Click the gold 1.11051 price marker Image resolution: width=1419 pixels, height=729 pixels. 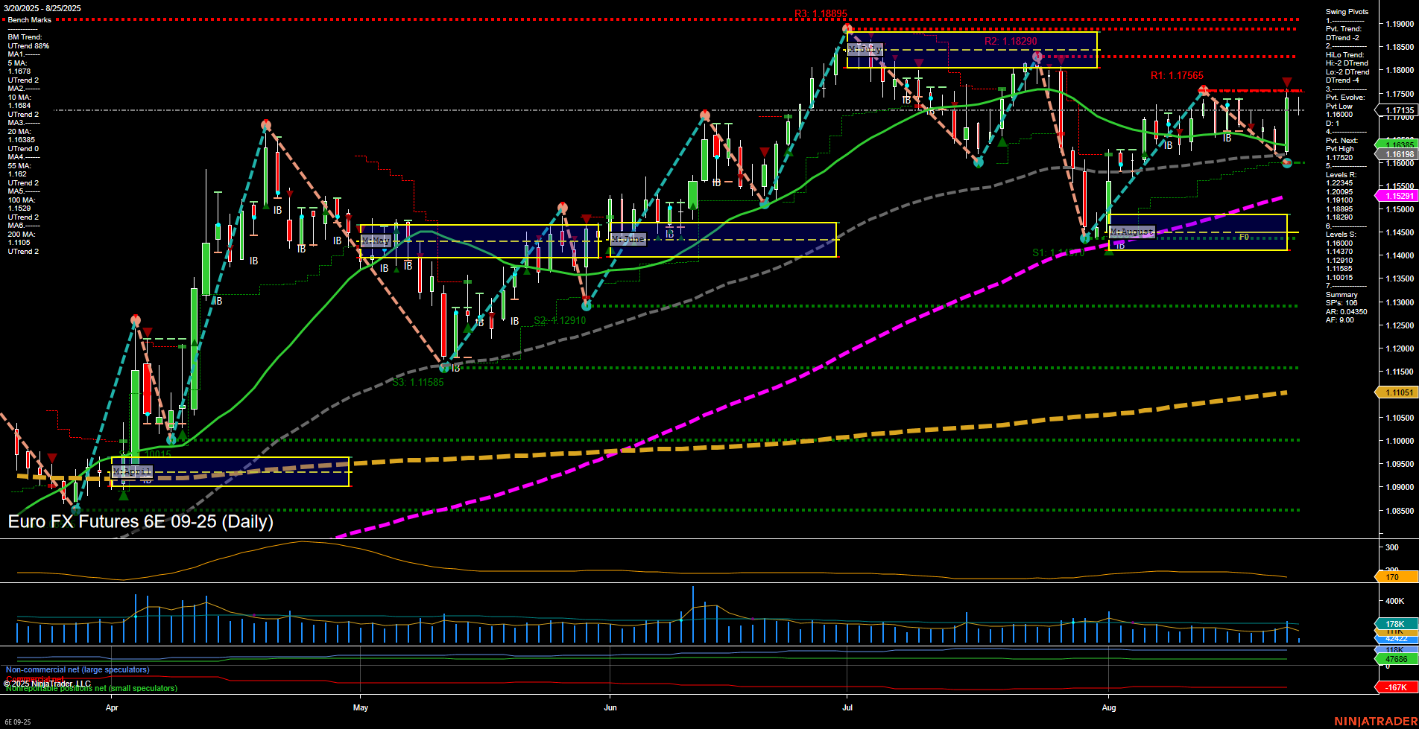[1397, 392]
